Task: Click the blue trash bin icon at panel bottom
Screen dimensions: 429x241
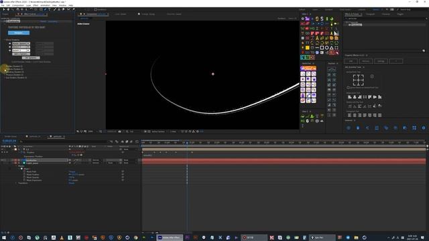Action: click(358, 128)
